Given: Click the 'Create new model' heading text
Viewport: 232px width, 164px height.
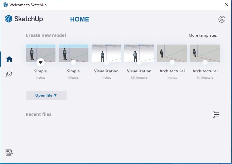Looking at the screenshot, I should 46,35.
